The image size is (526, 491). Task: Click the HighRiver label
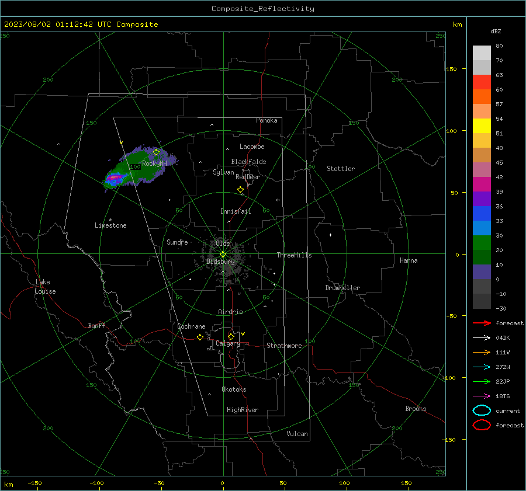pos(243,410)
